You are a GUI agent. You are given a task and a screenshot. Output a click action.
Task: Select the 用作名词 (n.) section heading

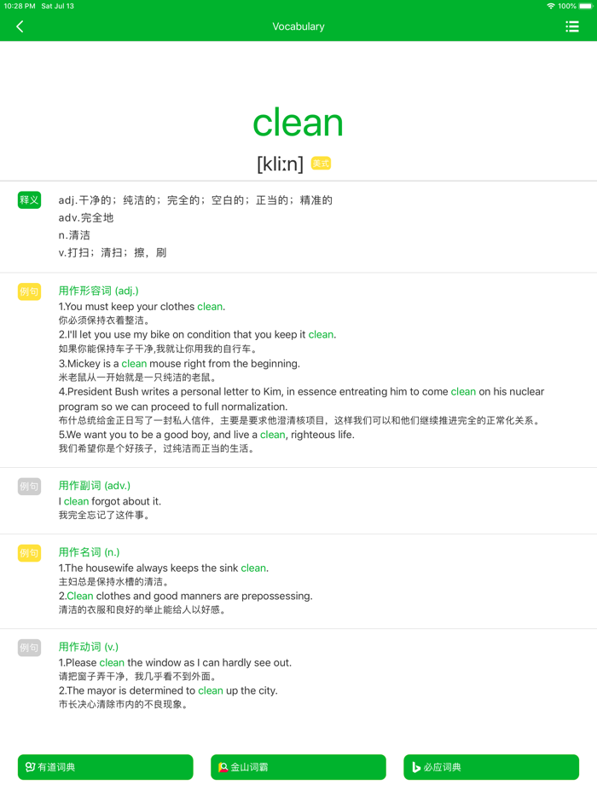tap(90, 552)
